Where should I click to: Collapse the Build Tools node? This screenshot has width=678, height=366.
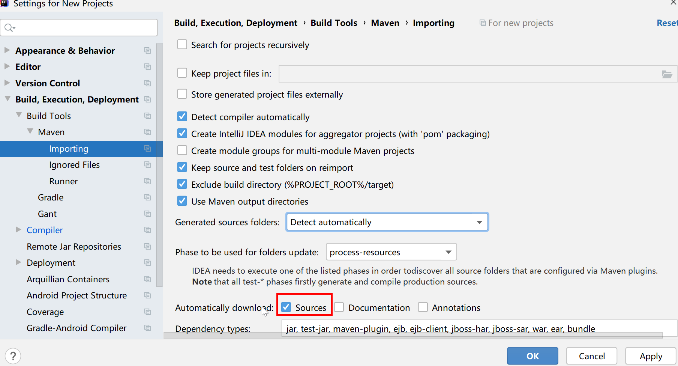(19, 115)
